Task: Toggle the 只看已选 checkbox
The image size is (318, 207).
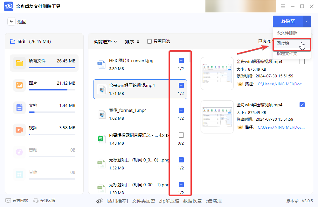Action: pyautogui.click(x=149, y=41)
